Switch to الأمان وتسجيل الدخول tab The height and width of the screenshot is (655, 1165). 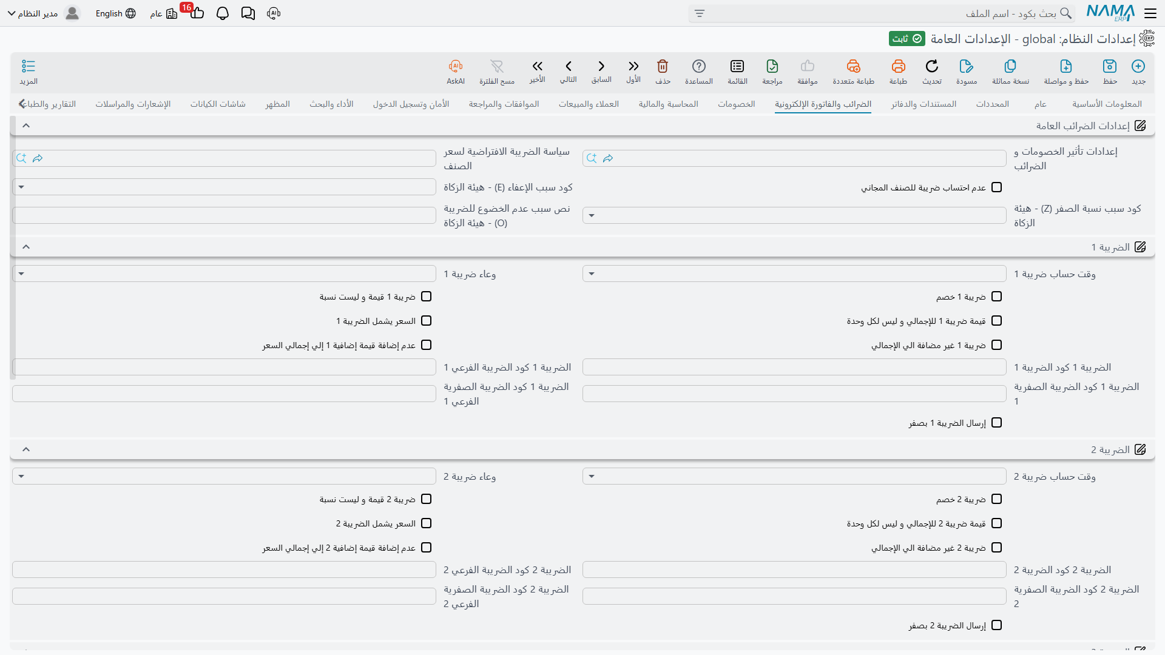[x=411, y=104]
